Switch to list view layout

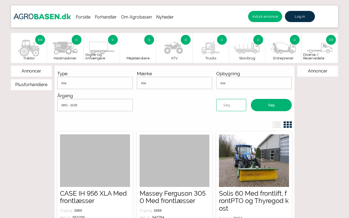277,125
